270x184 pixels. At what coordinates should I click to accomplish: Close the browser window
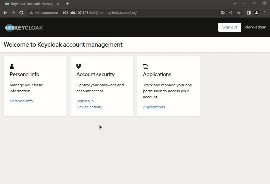tap(264, 3)
